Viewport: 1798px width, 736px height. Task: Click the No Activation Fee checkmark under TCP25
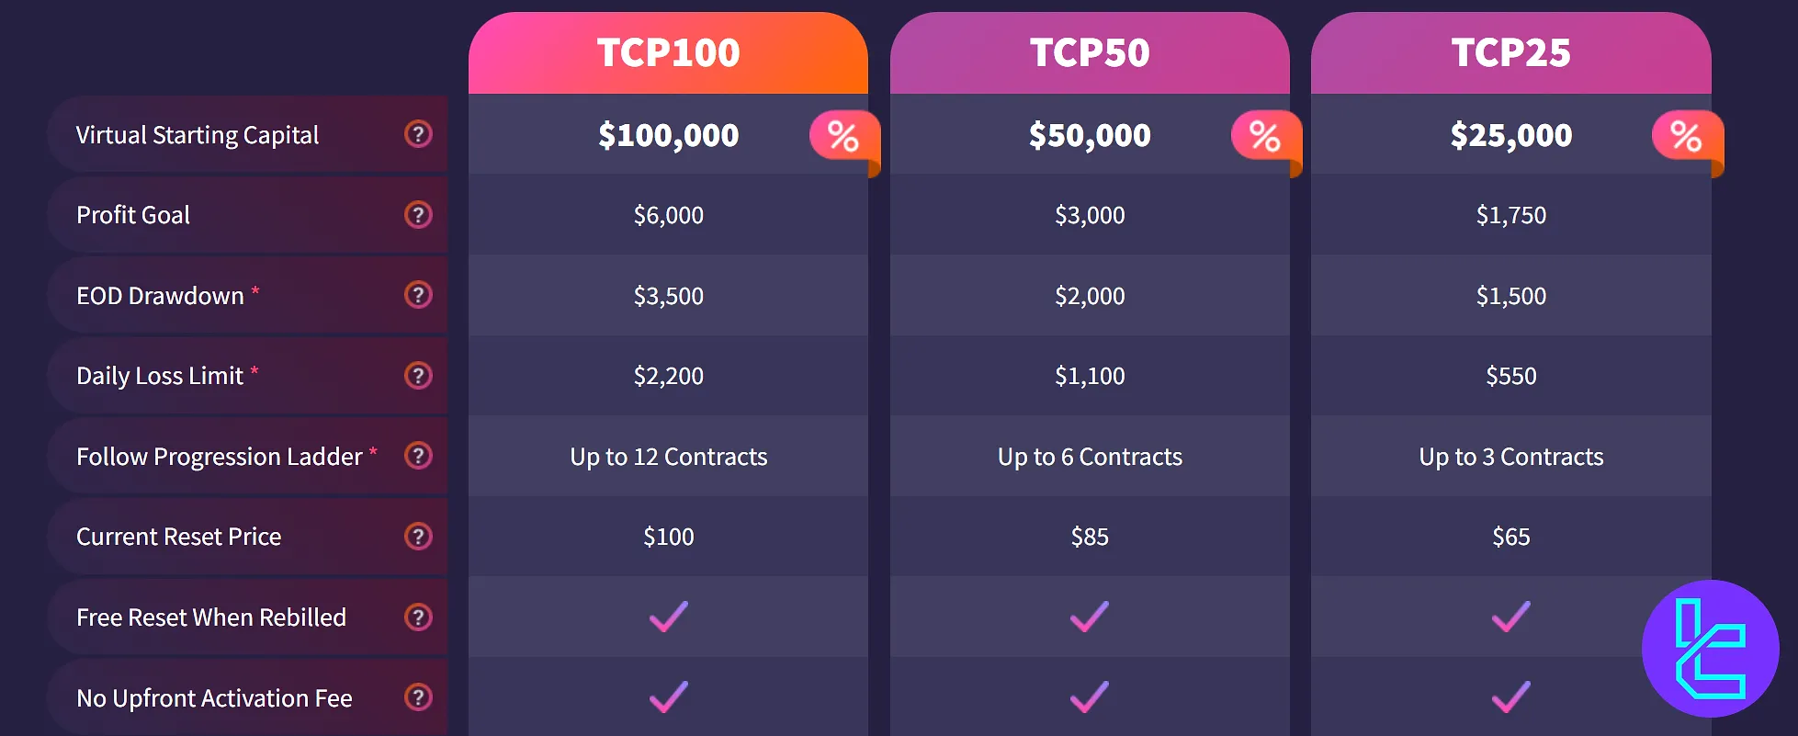click(1510, 697)
